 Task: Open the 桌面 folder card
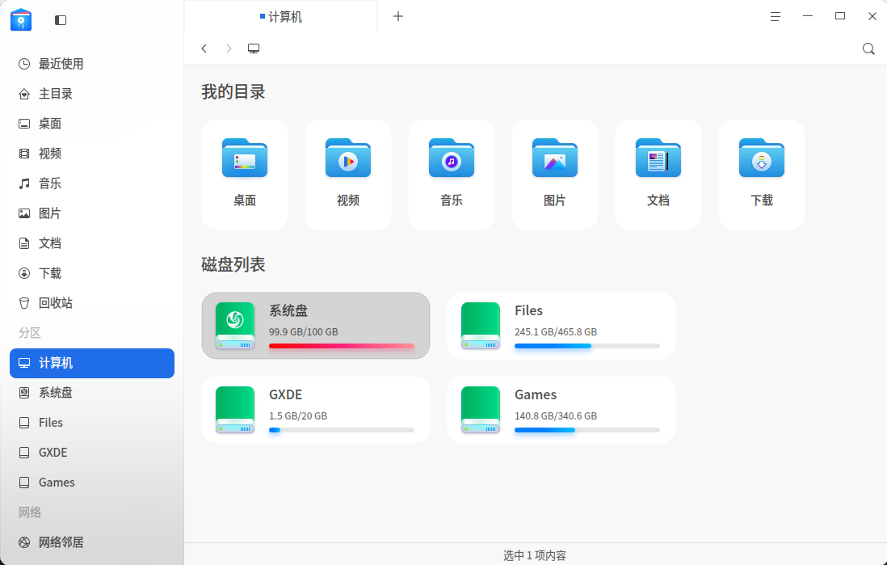(x=245, y=175)
